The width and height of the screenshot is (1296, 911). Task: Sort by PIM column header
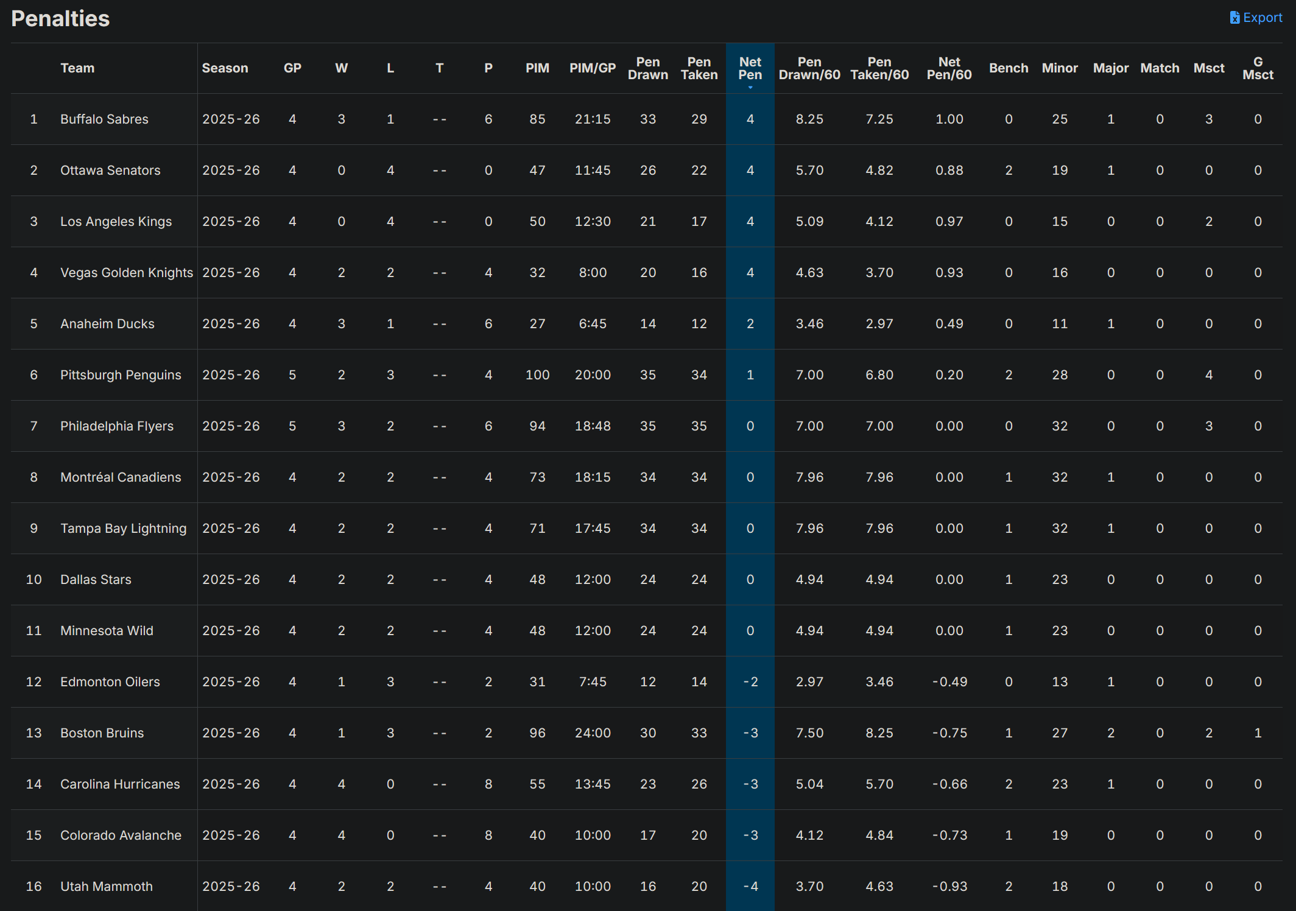pos(537,68)
